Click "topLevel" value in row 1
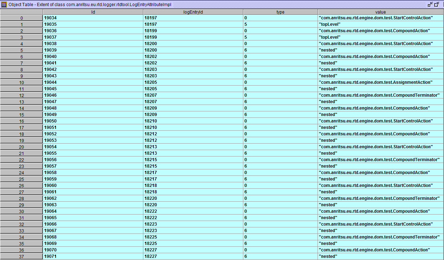The width and height of the screenshot is (444, 260). [x=381, y=24]
